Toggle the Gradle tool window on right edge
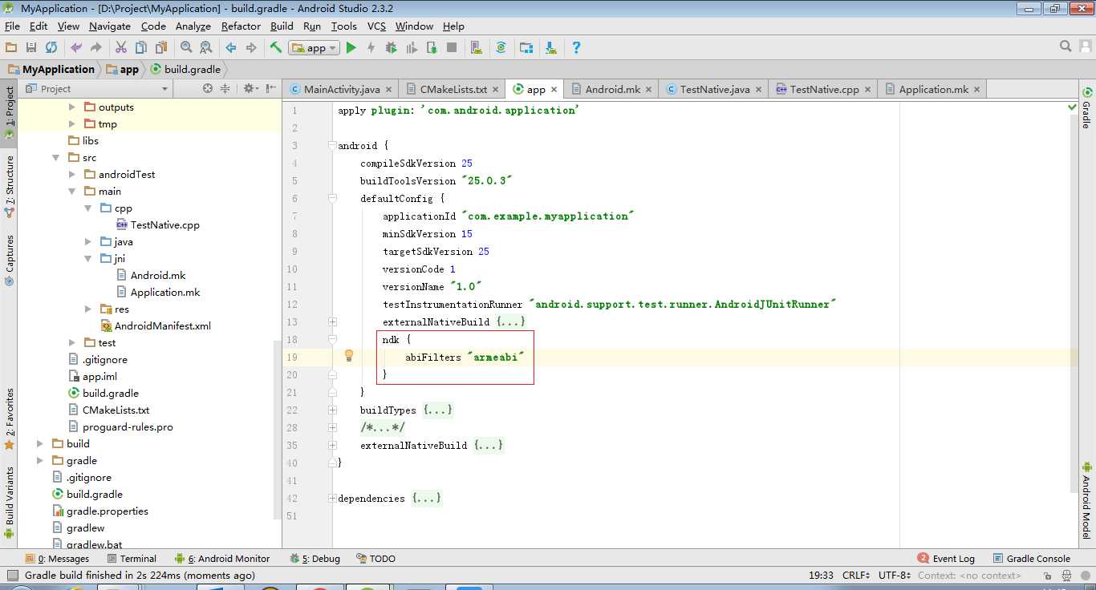 tap(1086, 108)
